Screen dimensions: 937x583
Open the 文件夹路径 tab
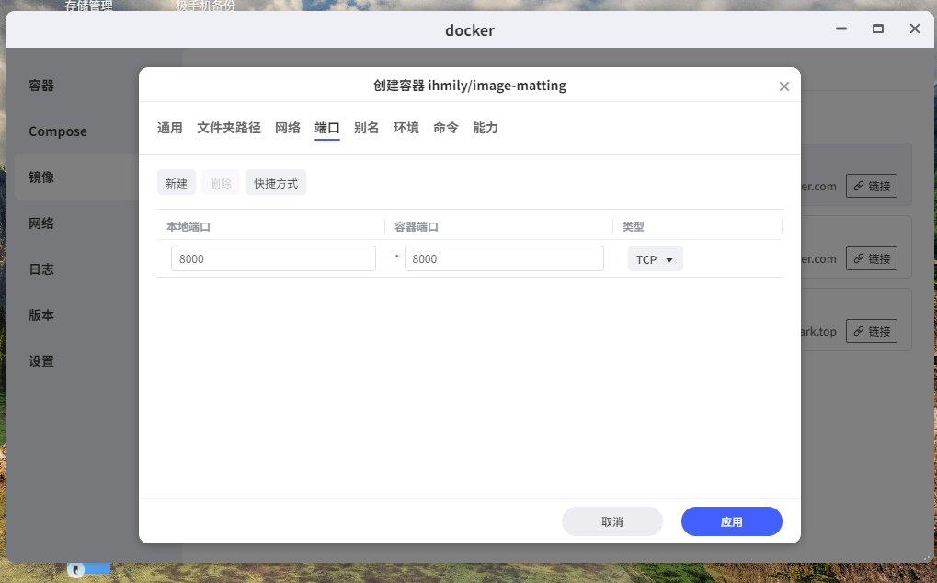tap(229, 128)
